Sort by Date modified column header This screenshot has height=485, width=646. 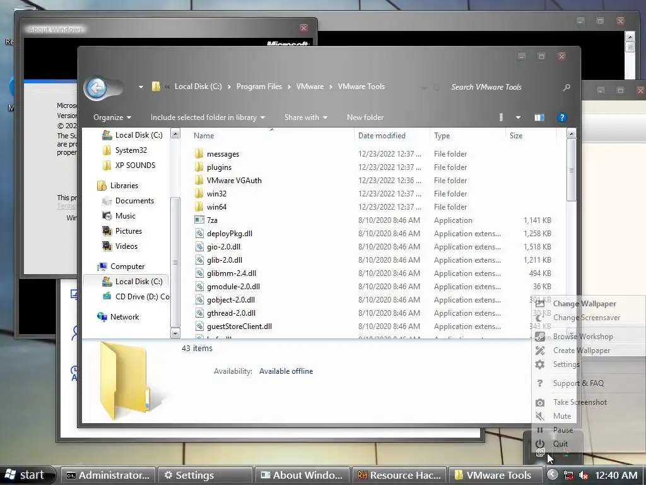(382, 136)
